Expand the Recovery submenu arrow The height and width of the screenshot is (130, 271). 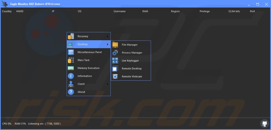[107, 36]
